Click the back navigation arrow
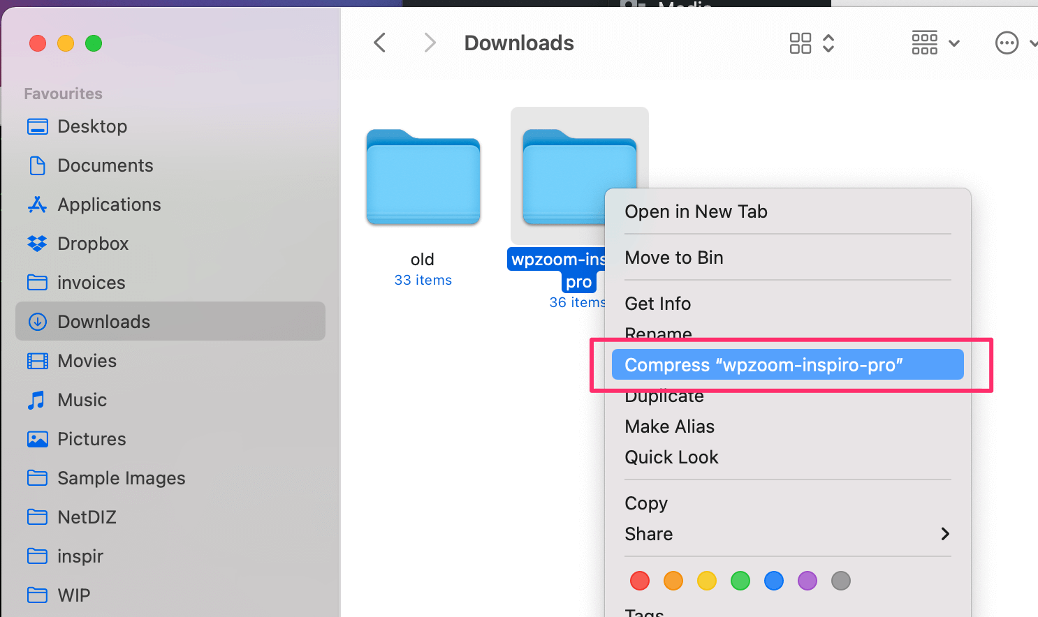The height and width of the screenshot is (617, 1038). pos(380,43)
